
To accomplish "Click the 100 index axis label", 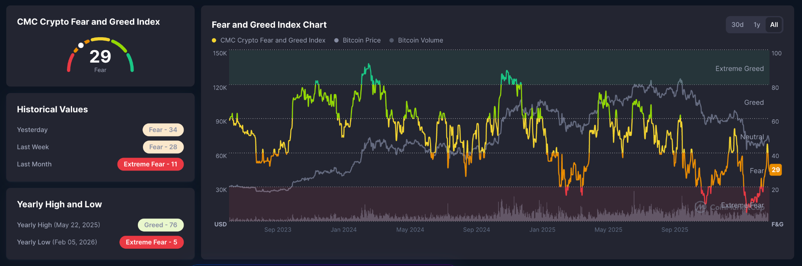I will click(777, 53).
